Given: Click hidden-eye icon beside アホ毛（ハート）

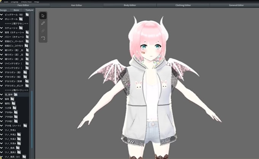Looking at the screenshot, I should click(25, 126).
